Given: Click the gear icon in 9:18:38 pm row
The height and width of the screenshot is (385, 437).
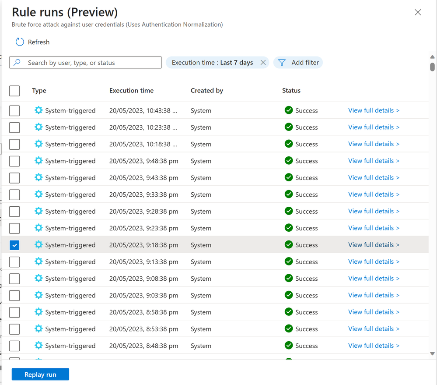Looking at the screenshot, I should pos(38,245).
